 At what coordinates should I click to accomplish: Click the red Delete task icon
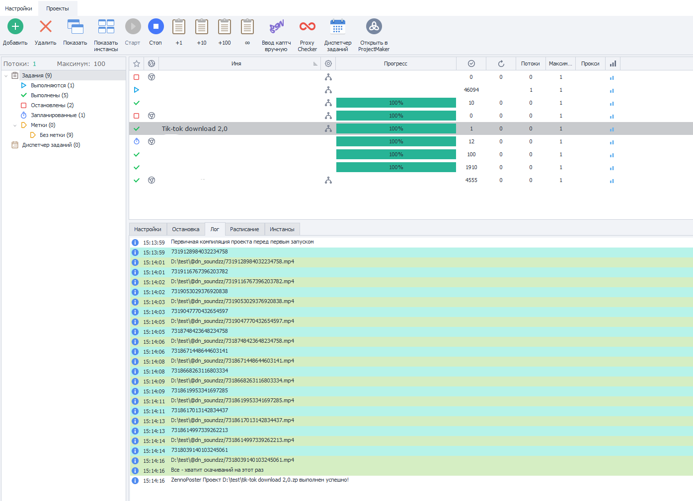pos(46,27)
